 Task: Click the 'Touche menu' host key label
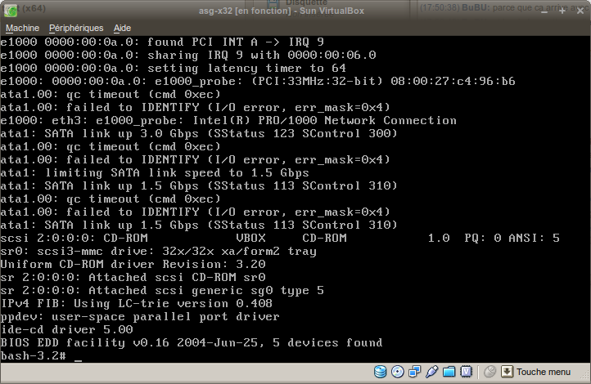click(544, 372)
